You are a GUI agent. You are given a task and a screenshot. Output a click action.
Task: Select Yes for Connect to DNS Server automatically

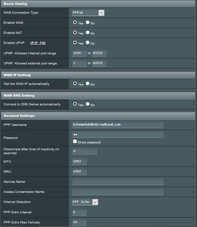[x=75, y=104]
